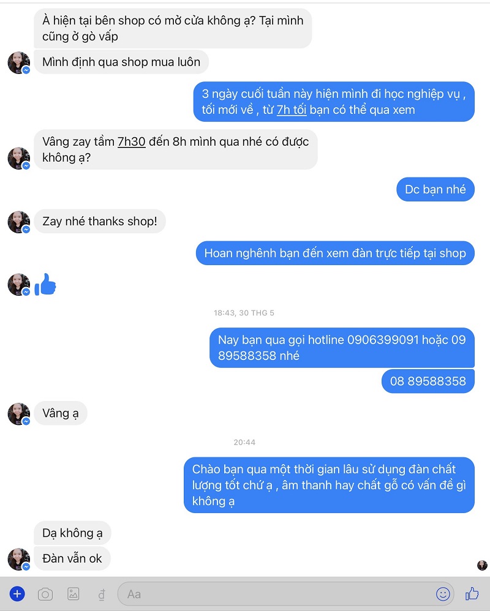The image size is (490, 611).
Task: Tap the camera icon
Action: point(45,594)
